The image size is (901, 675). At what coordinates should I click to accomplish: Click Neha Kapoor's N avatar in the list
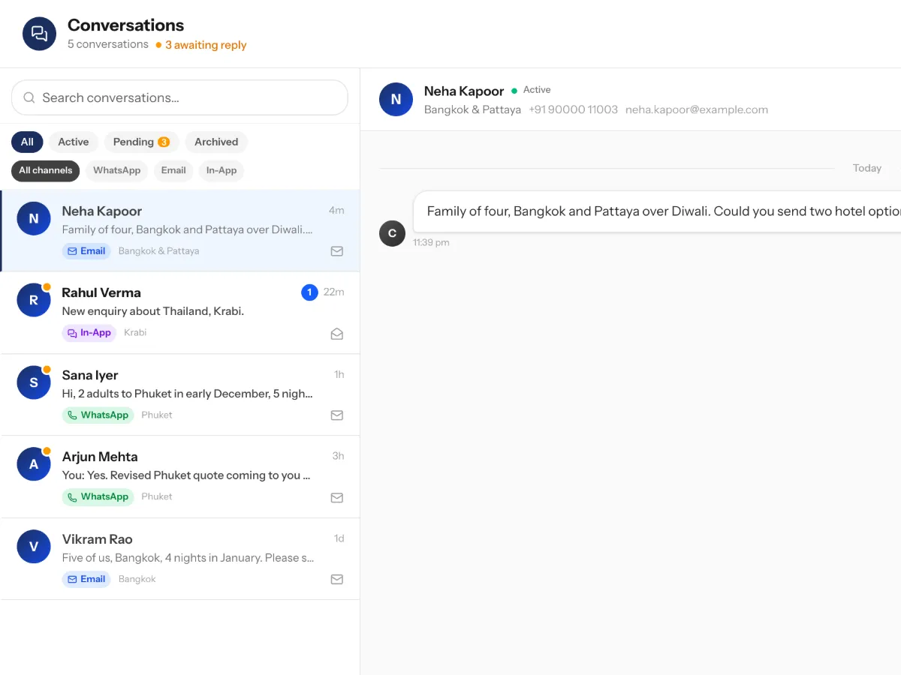34,219
